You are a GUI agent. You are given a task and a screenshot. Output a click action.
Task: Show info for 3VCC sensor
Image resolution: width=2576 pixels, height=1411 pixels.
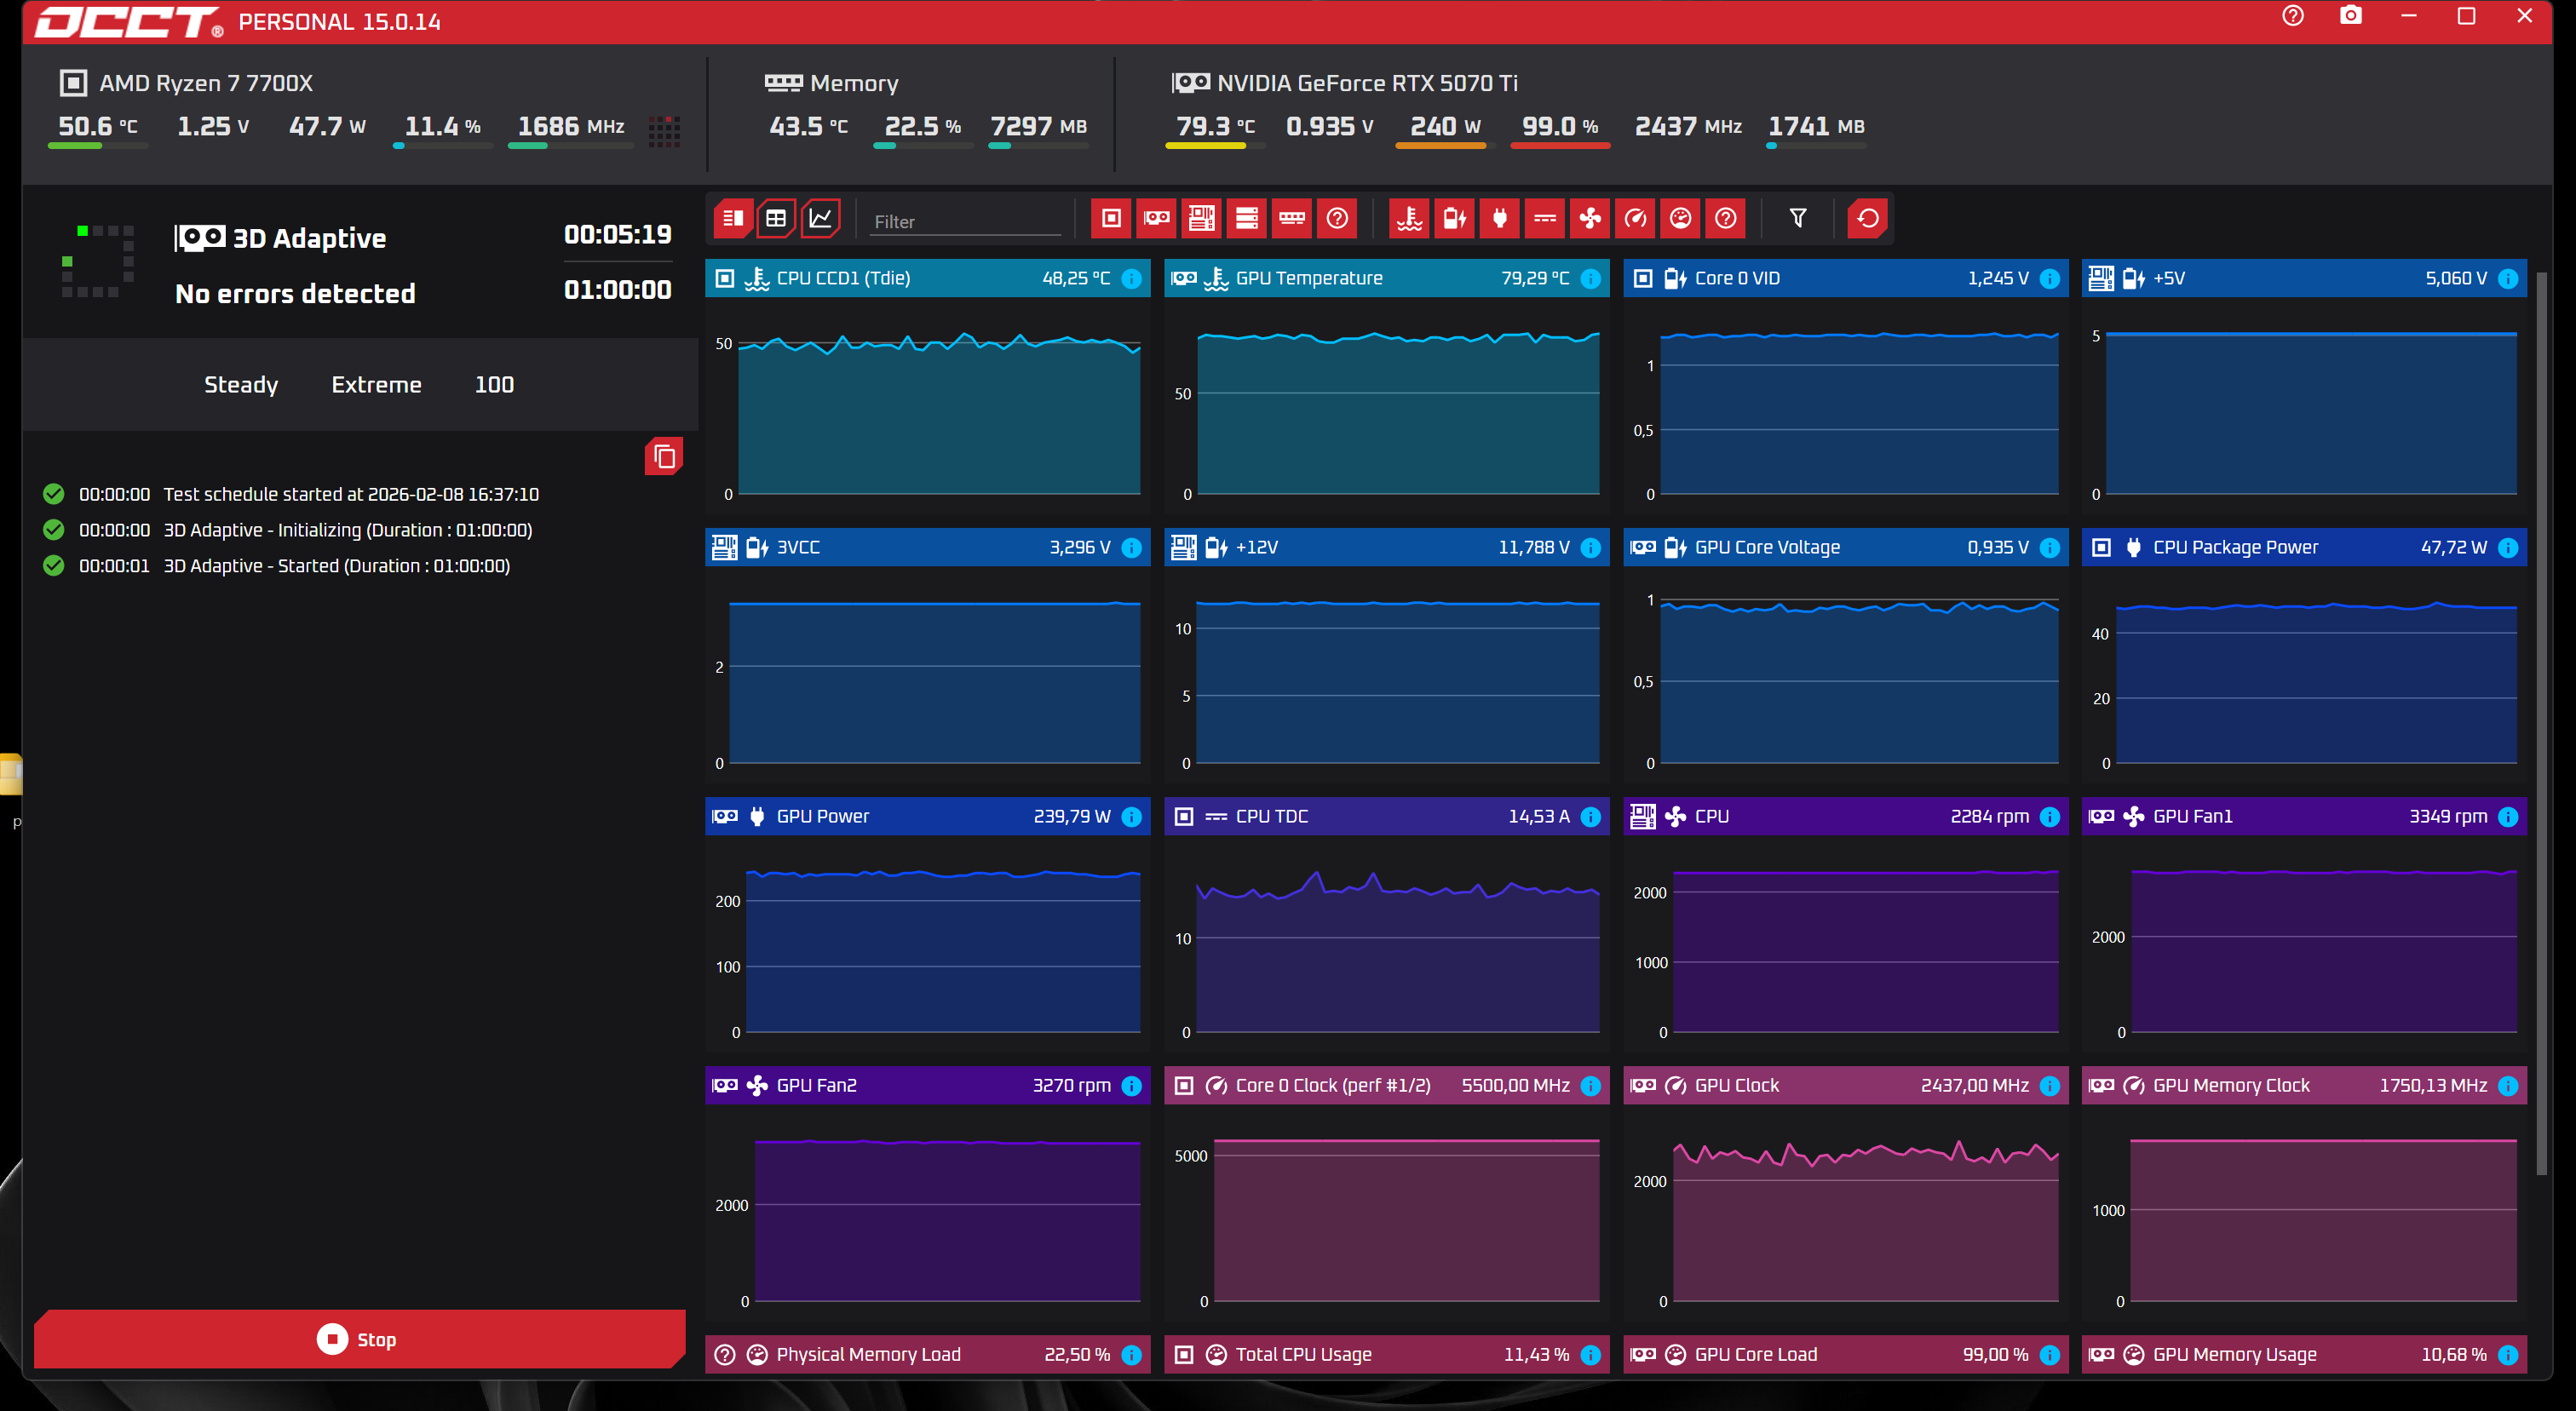(1131, 548)
